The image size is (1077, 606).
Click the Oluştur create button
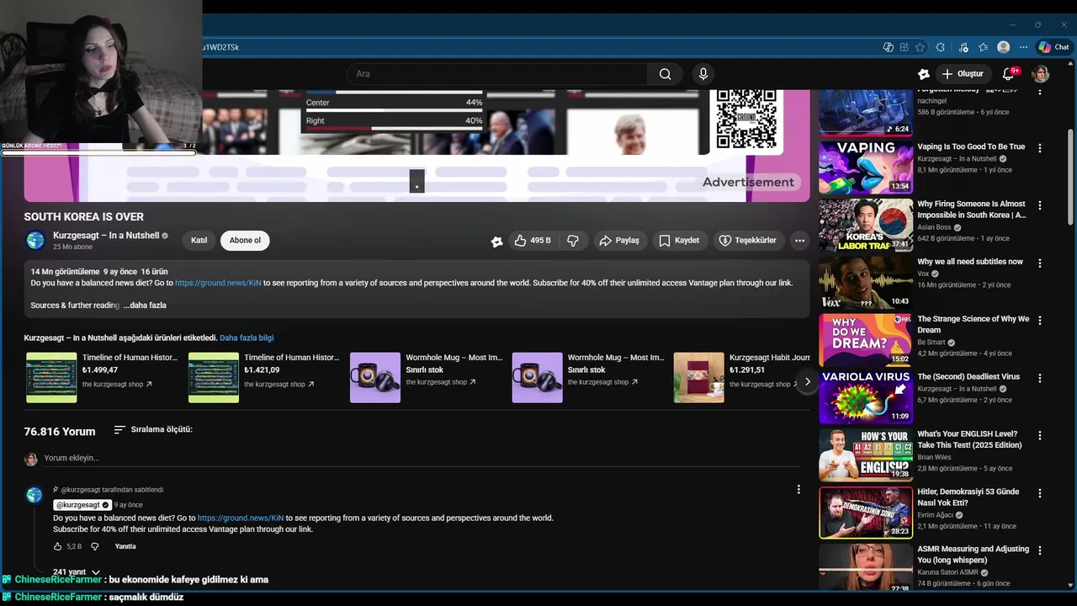point(963,74)
